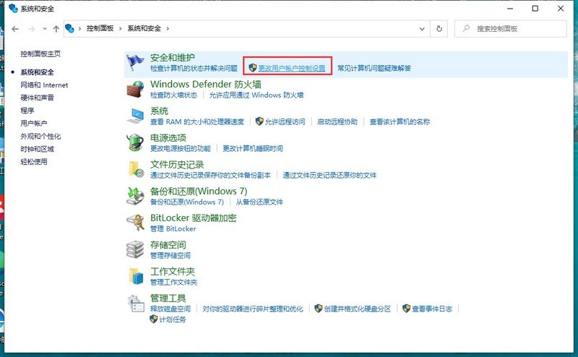This screenshot has height=357, width=578.
Task: Open 更改电源按钮的功能 link
Action: pos(180,148)
